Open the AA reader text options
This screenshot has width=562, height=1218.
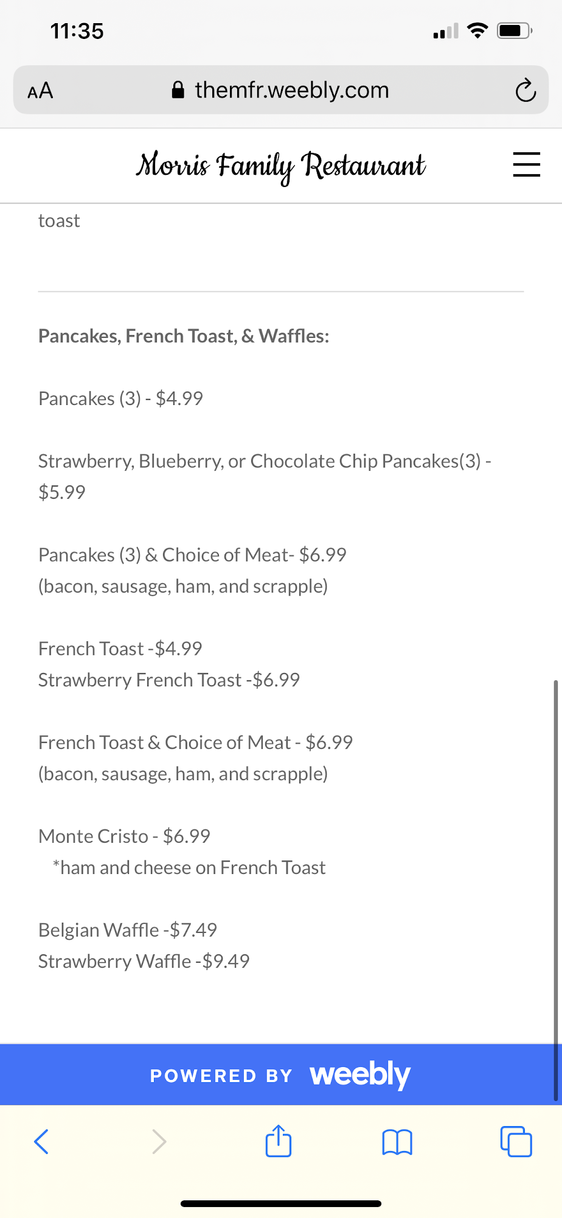(40, 91)
